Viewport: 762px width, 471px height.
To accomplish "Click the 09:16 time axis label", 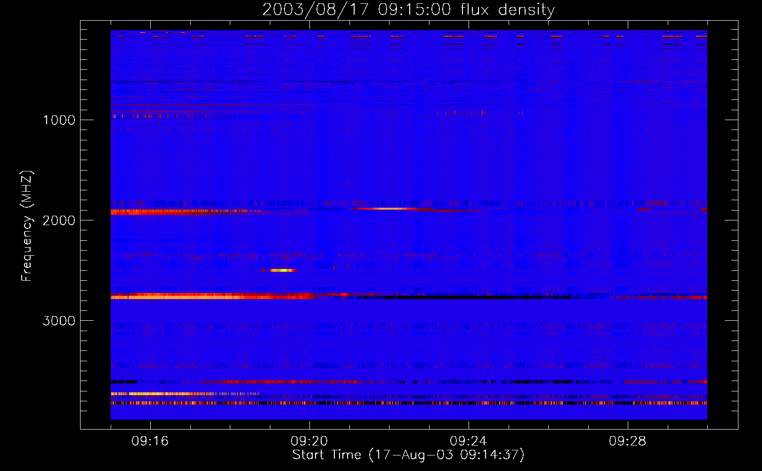I will [x=150, y=441].
